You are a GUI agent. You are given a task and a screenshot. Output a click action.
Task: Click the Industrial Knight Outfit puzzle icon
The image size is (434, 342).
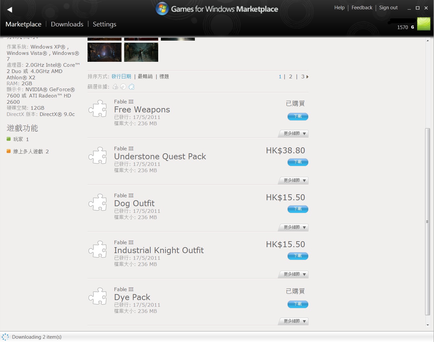(x=98, y=249)
